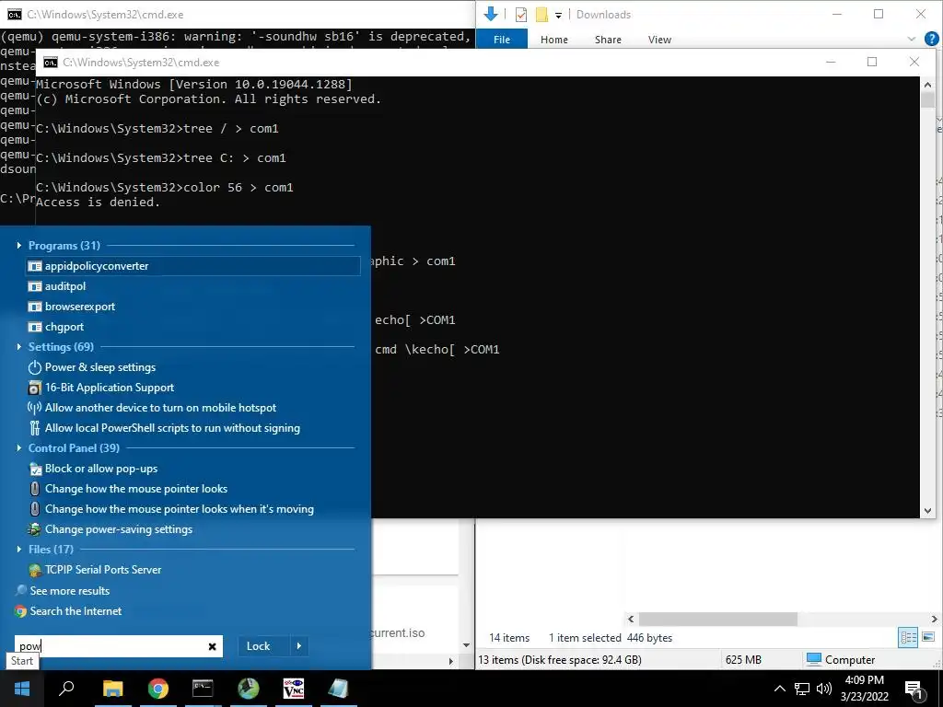Open the power options arrow beside Lock
Image resolution: width=943 pixels, height=707 pixels.
[x=299, y=646]
